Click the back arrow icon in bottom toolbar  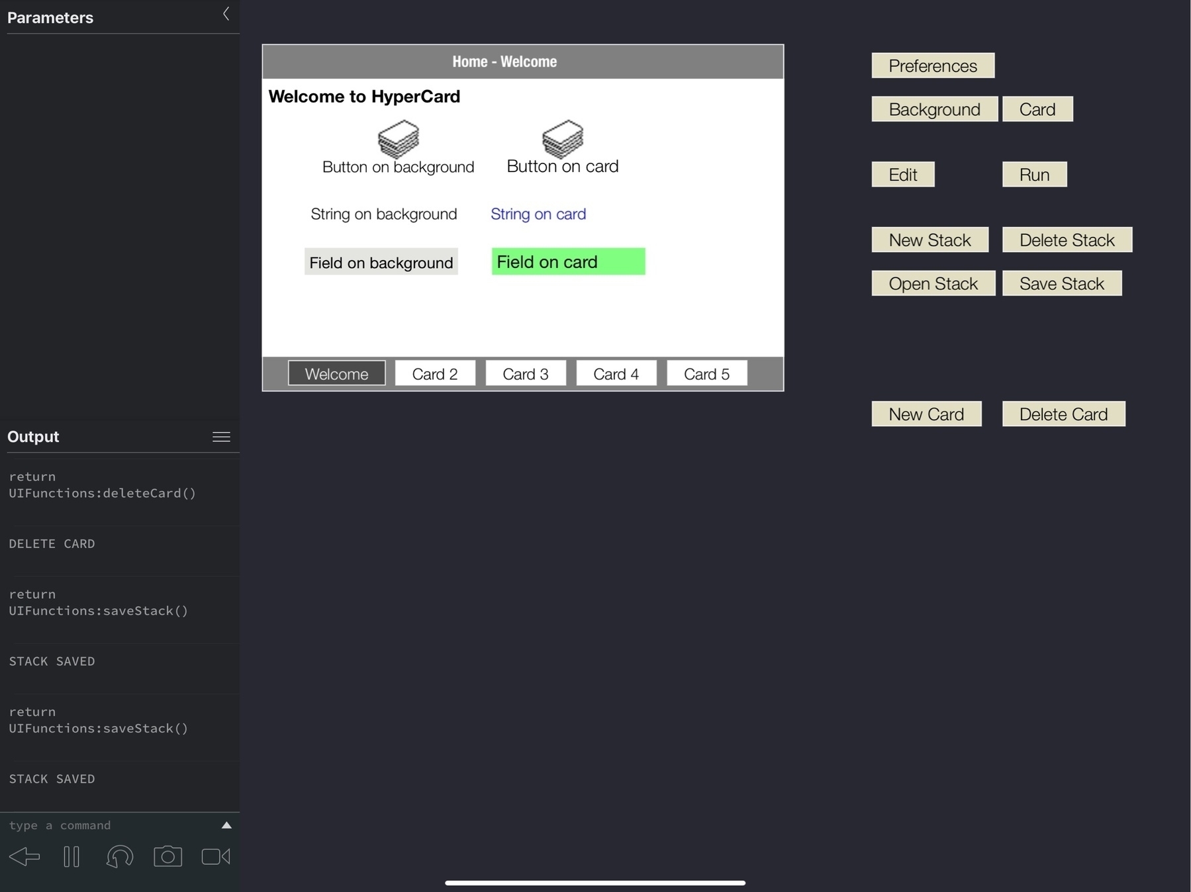tap(24, 857)
